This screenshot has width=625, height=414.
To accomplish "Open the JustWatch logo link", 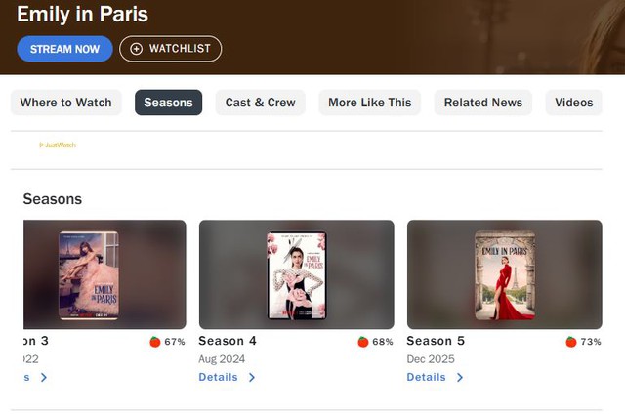I will [58, 145].
